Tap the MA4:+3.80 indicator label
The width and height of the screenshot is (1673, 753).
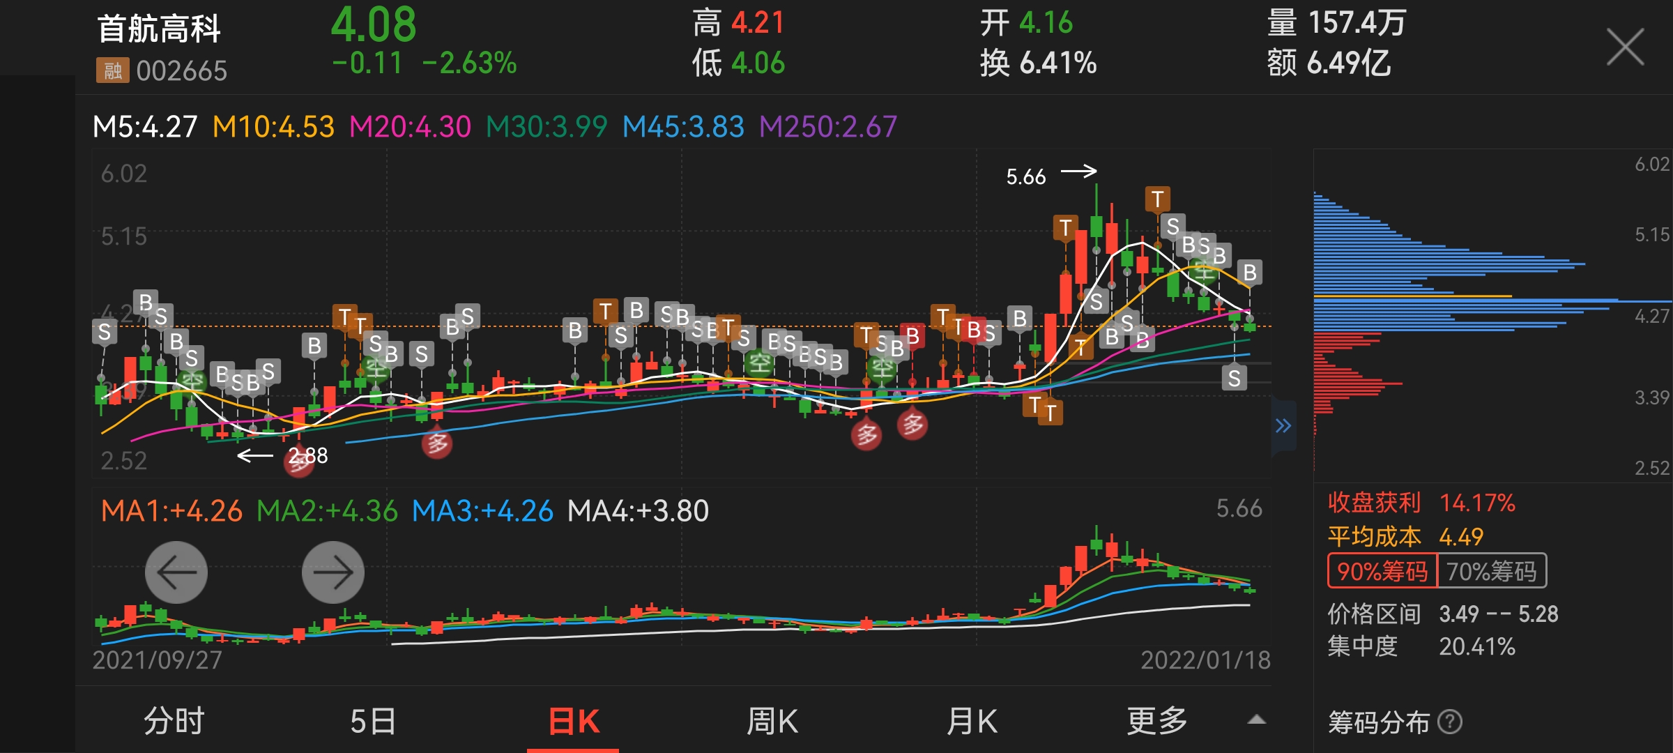(x=638, y=511)
